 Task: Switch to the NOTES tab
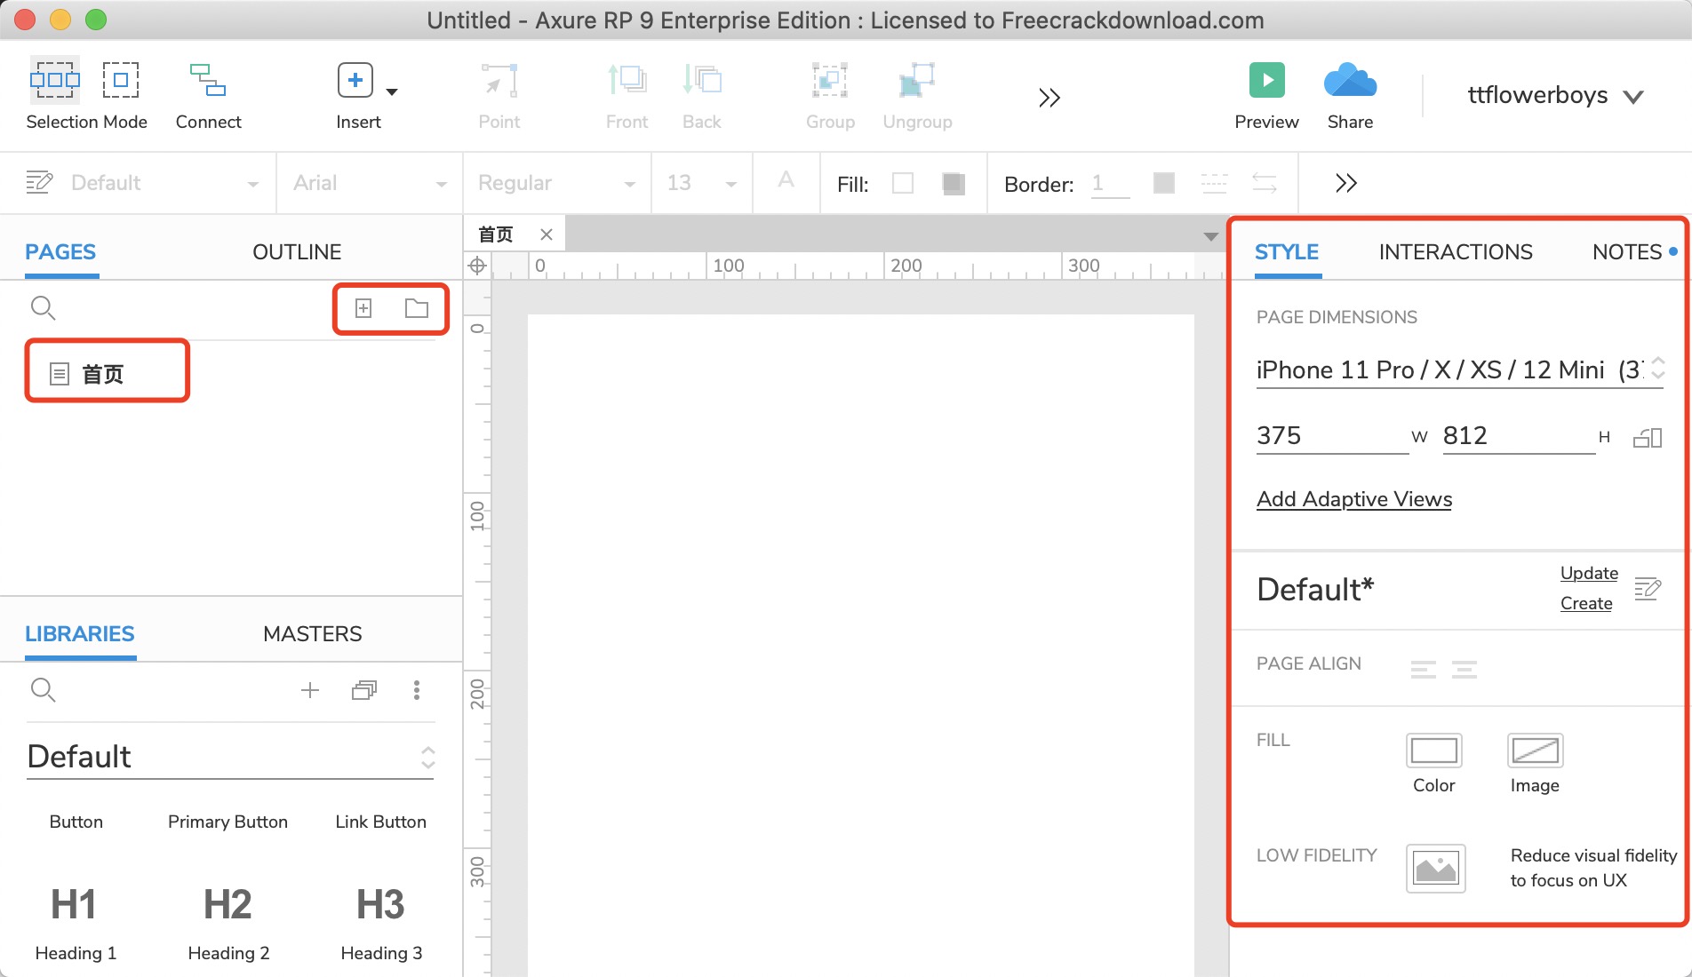point(1627,252)
